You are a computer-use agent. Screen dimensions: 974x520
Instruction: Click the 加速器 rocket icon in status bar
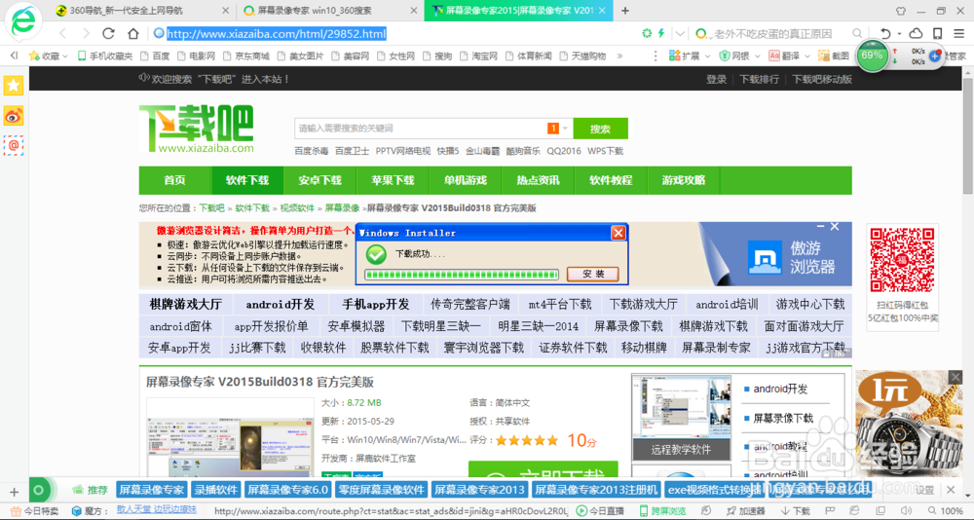(730, 510)
